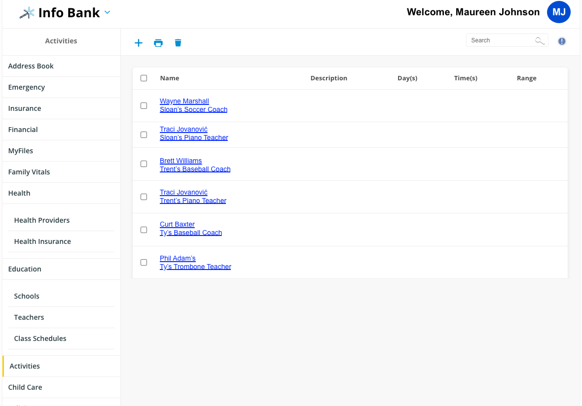Open the Emergency section
This screenshot has height=406, width=582.
point(61,87)
